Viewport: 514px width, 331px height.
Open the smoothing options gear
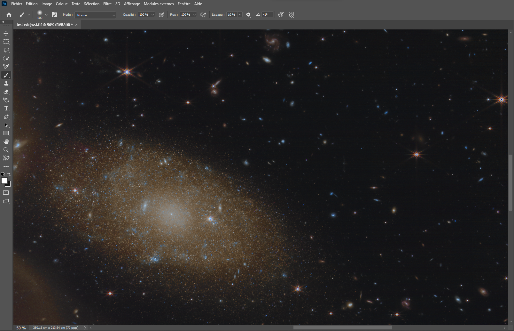click(248, 15)
